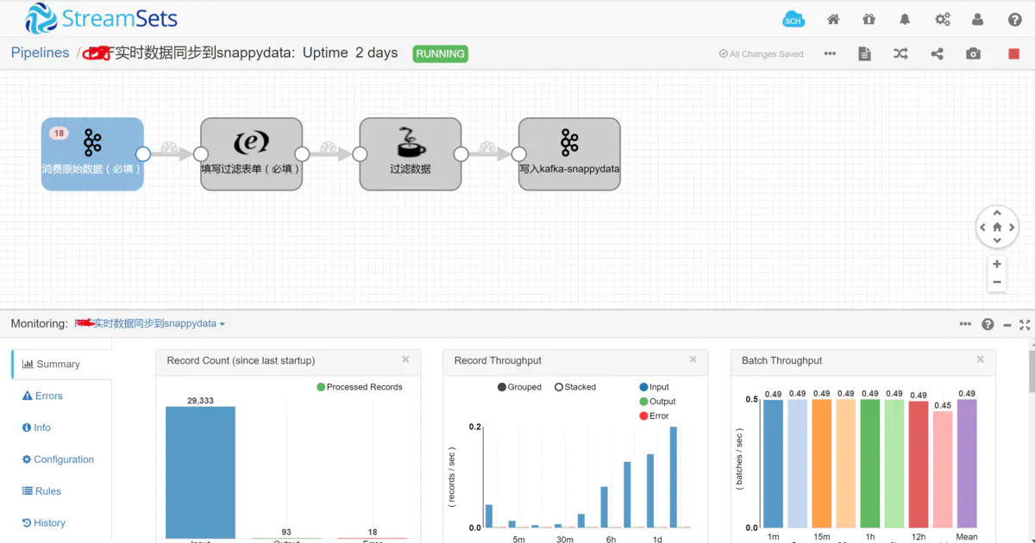Click the 18 error badge on origin stage
The width and height of the screenshot is (1035, 543).
(59, 133)
